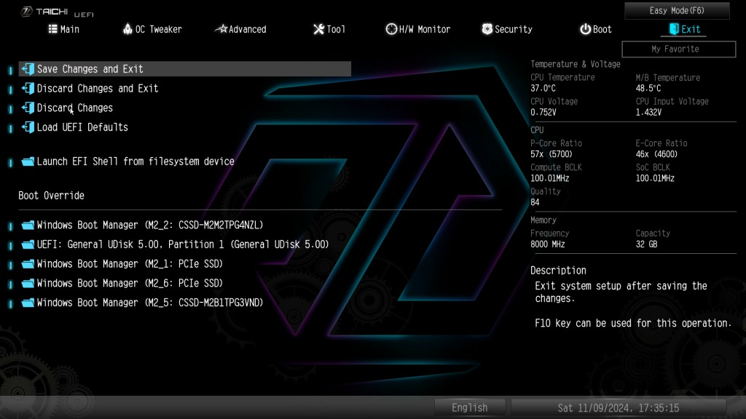Click the Load UEFI Defaults icon
This screenshot has width=746, height=419.
28,127
